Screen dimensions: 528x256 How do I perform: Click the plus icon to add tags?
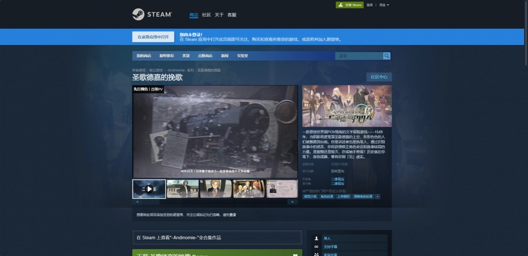tap(377, 196)
